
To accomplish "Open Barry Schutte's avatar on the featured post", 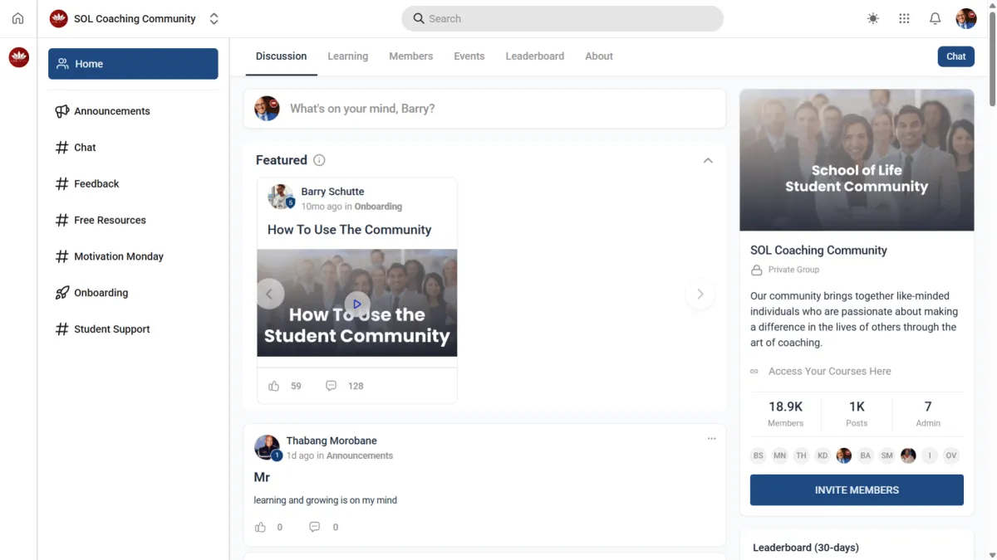I will tap(281, 197).
